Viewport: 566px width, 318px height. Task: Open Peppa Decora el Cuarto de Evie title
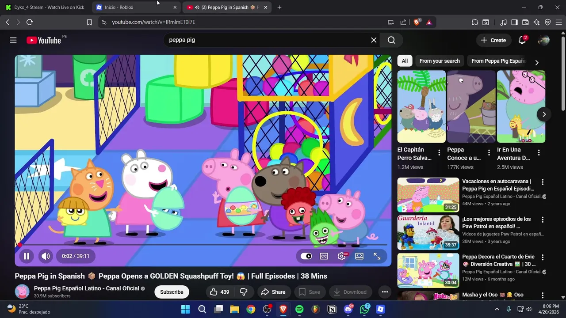click(x=499, y=261)
